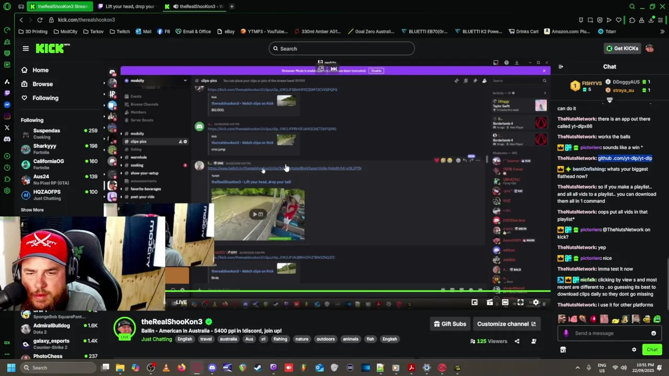Open X (Twitter) in the sidebar
The height and width of the screenshot is (376, 669).
tap(7, 127)
